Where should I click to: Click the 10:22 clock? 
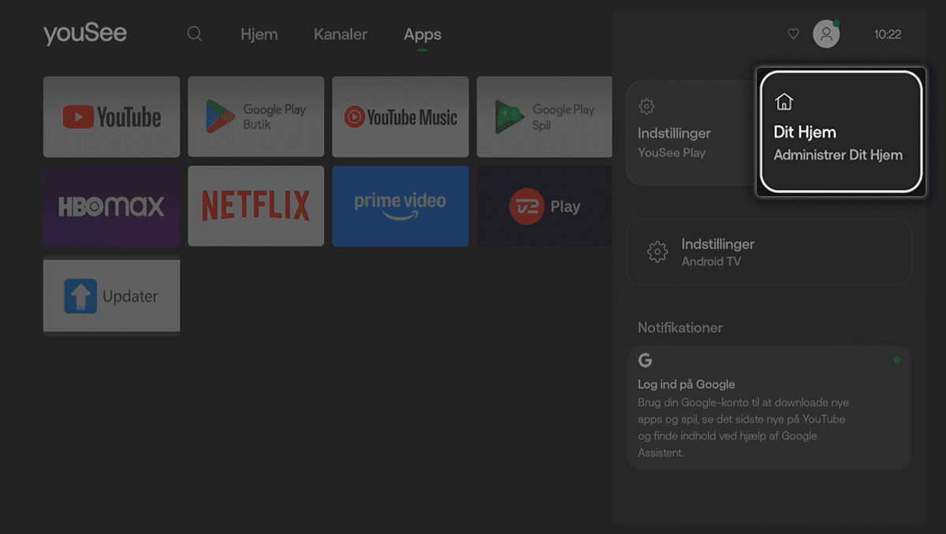click(888, 35)
